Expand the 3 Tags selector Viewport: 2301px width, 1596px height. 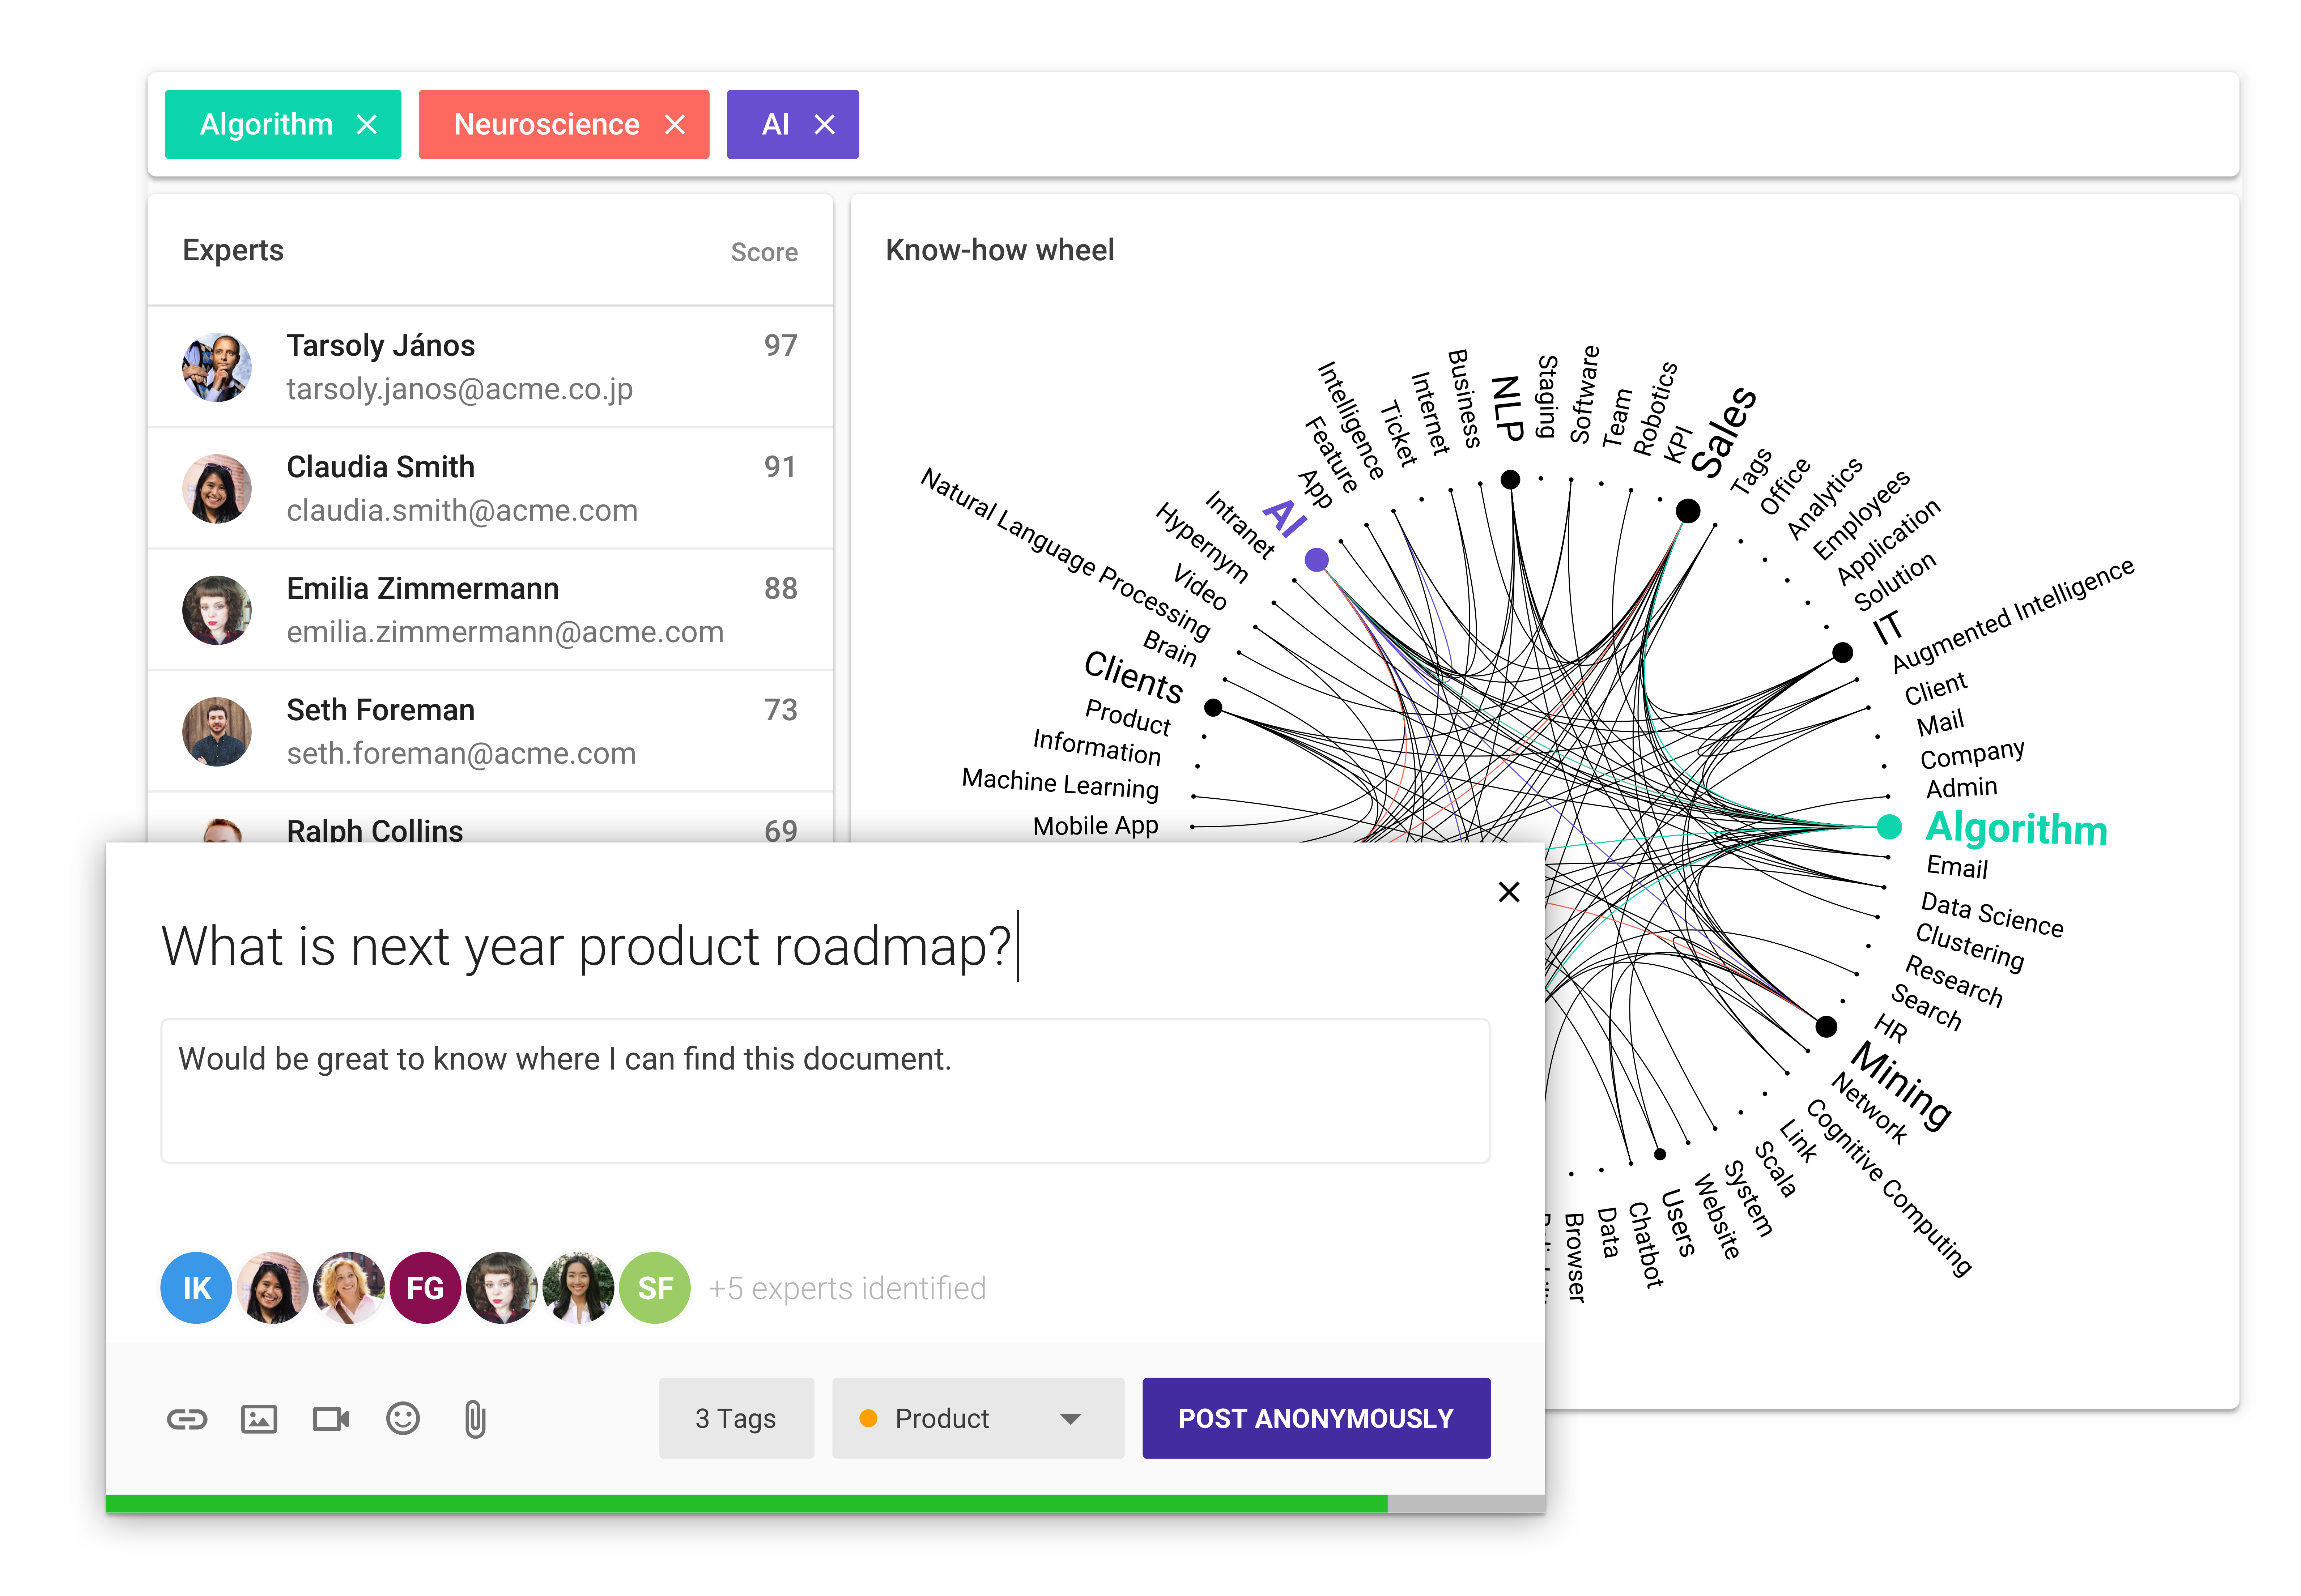(x=736, y=1417)
